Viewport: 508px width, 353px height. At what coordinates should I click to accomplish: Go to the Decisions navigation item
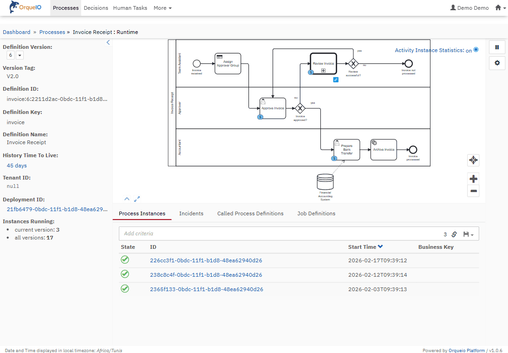96,8
